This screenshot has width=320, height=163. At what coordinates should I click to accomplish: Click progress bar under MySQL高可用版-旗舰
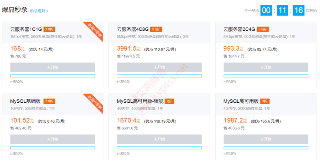point(159,148)
